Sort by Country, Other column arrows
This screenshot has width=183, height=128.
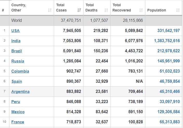coord(50,10)
